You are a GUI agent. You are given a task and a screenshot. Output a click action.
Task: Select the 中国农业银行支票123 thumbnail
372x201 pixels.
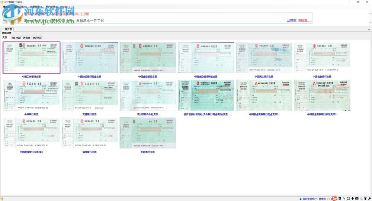32,133
